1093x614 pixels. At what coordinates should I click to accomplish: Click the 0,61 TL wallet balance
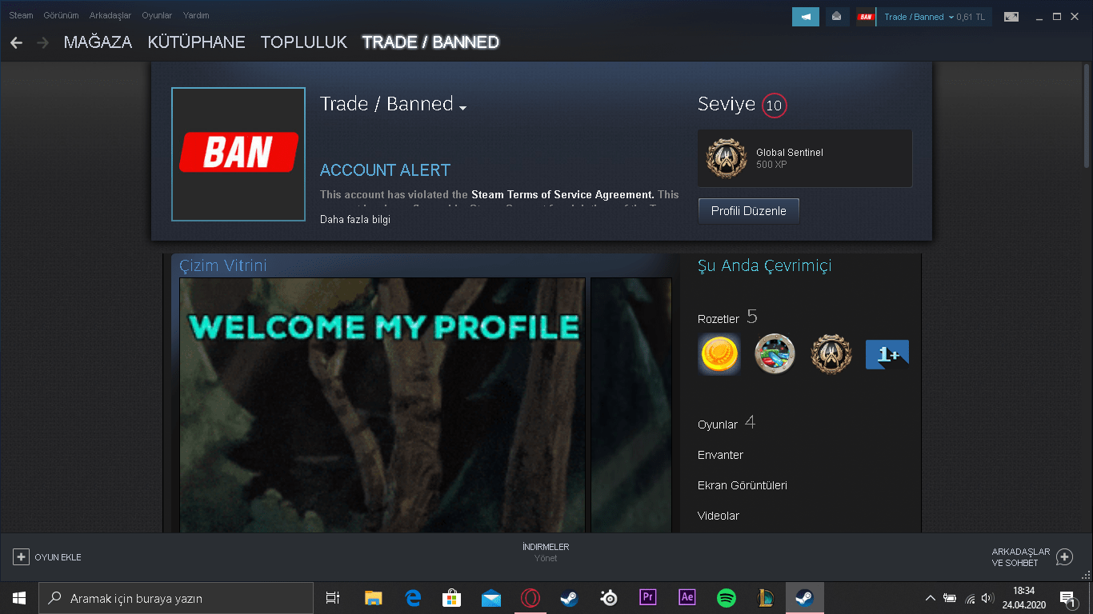pos(970,17)
